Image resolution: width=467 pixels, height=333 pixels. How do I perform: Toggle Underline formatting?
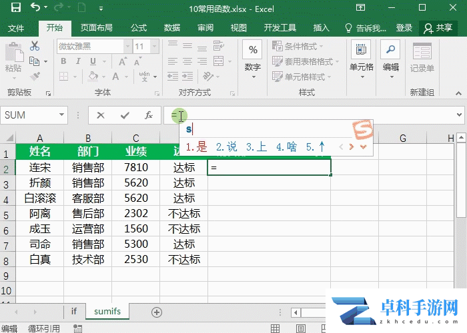point(93,61)
